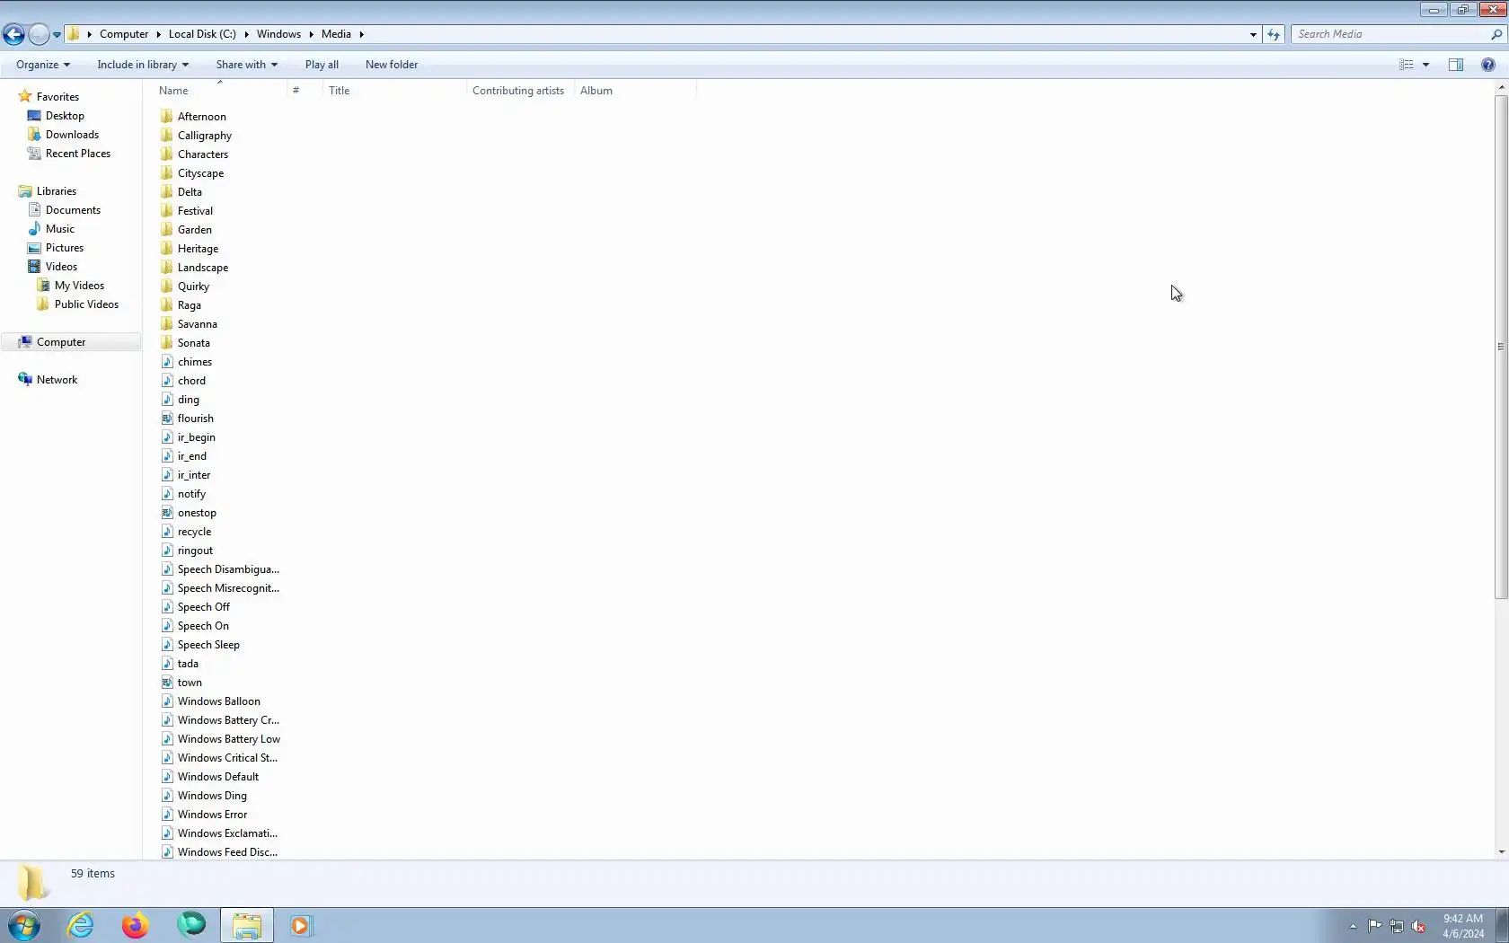This screenshot has width=1509, height=943.
Task: Click the Help question mark icon
Action: coord(1488,65)
